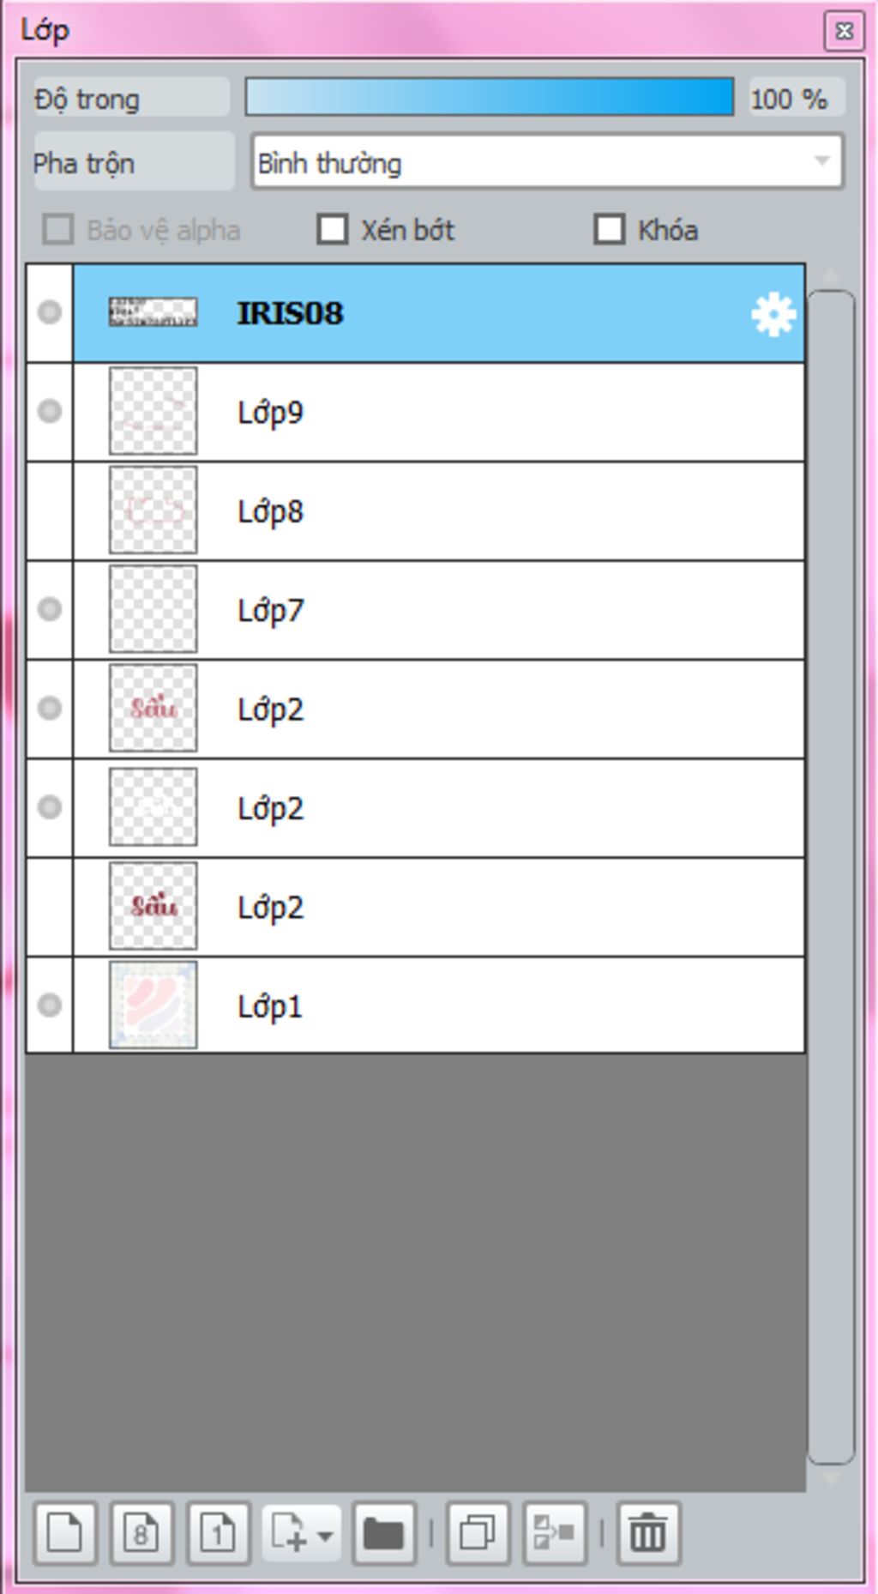
Task: Add a new 8-bit layer
Action: 141,1532
